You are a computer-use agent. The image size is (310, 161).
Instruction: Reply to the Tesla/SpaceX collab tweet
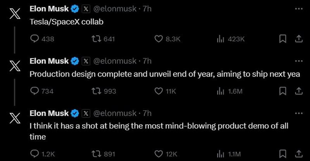[x=35, y=39]
